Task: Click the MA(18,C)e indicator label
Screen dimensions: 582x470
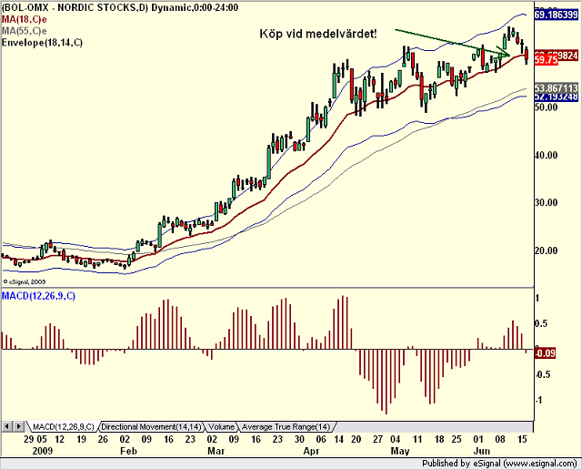Action: click(25, 19)
